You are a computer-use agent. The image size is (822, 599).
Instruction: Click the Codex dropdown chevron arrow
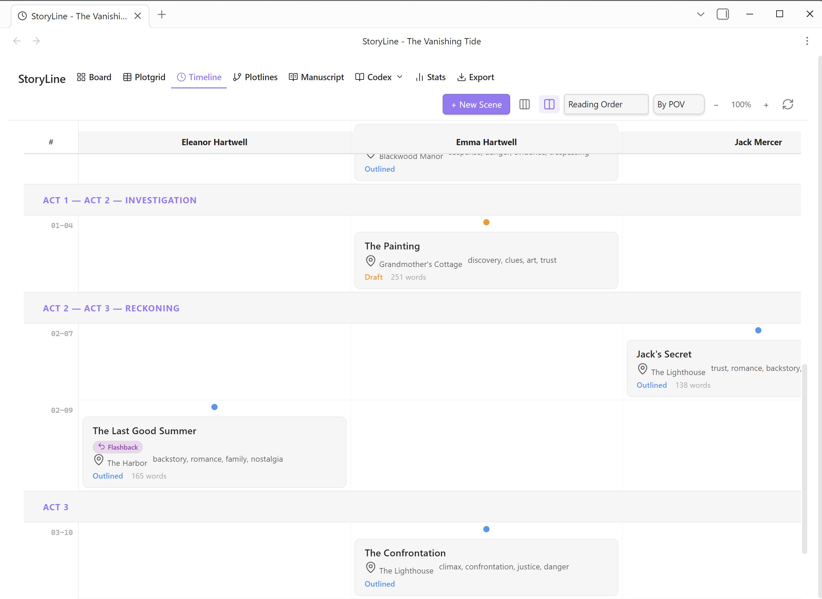tap(400, 77)
